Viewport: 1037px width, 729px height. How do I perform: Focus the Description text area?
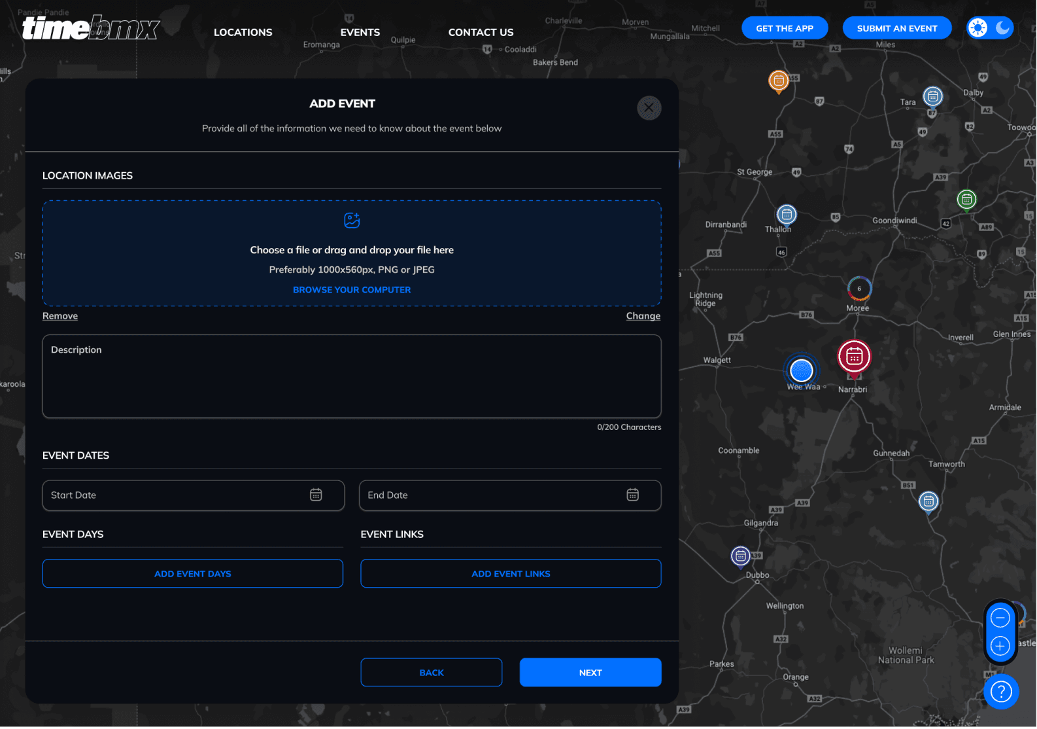click(x=352, y=376)
